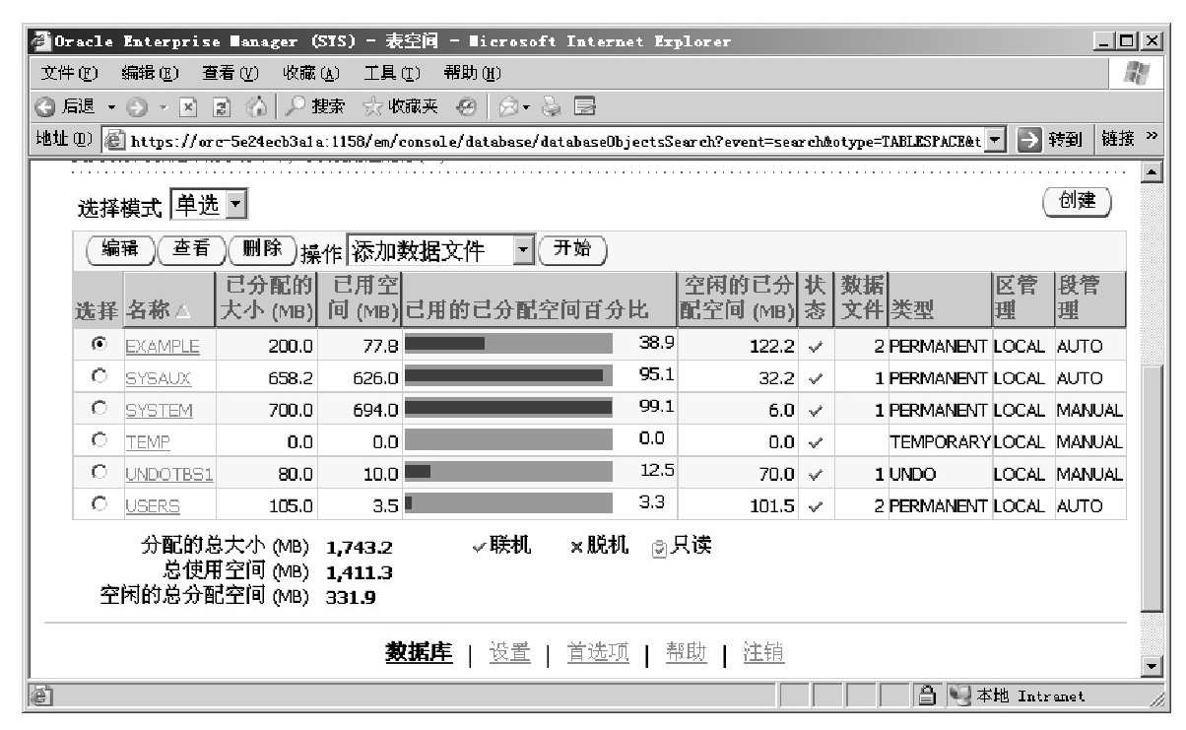Select the TEMP tablespace radio button
Viewport: 1186px width, 730px height.
[98, 440]
